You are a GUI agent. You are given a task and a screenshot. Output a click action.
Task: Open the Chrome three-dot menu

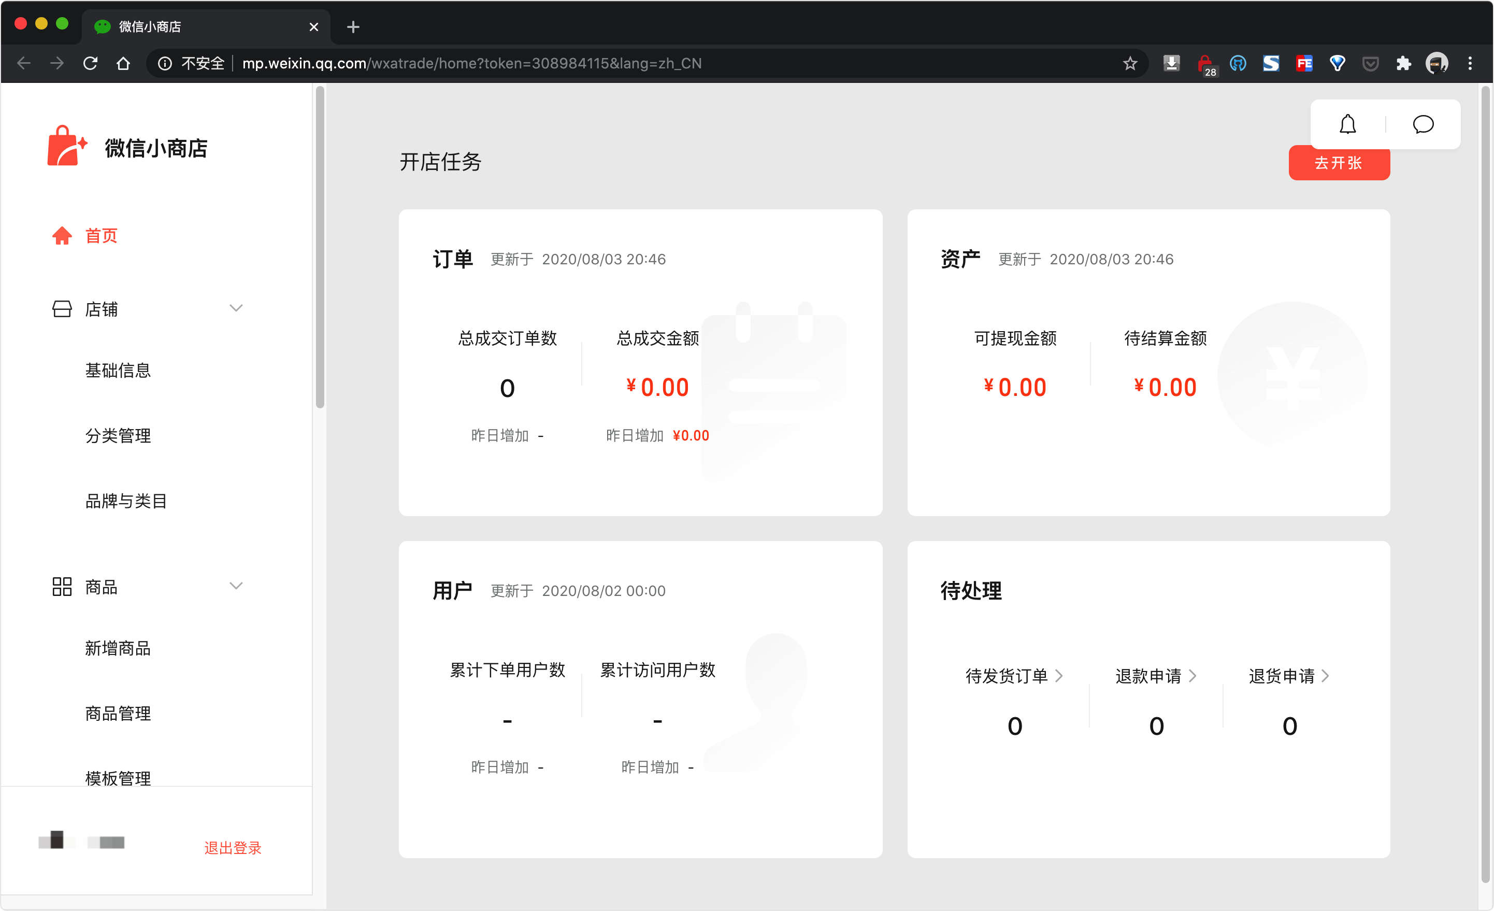click(1470, 63)
